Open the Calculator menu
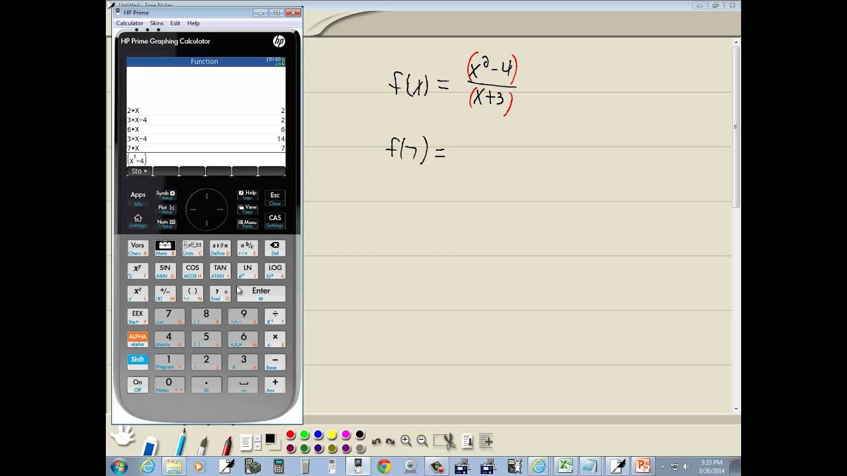847x476 pixels. pyautogui.click(x=130, y=23)
